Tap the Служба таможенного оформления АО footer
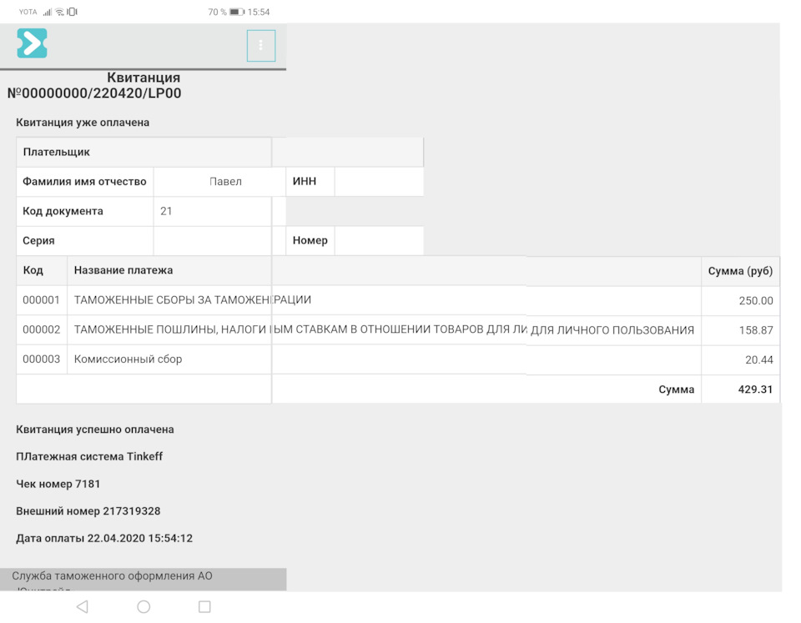Image resolution: width=801 pixels, height=623 pixels. pyautogui.click(x=113, y=576)
